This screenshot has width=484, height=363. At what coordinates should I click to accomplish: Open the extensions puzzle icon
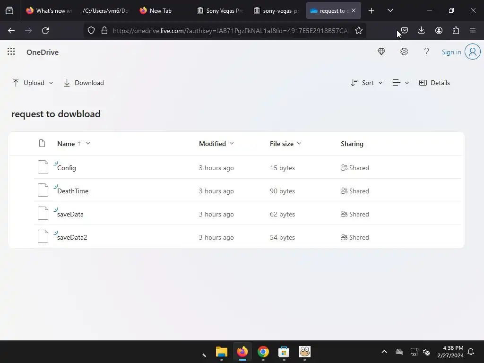(456, 30)
